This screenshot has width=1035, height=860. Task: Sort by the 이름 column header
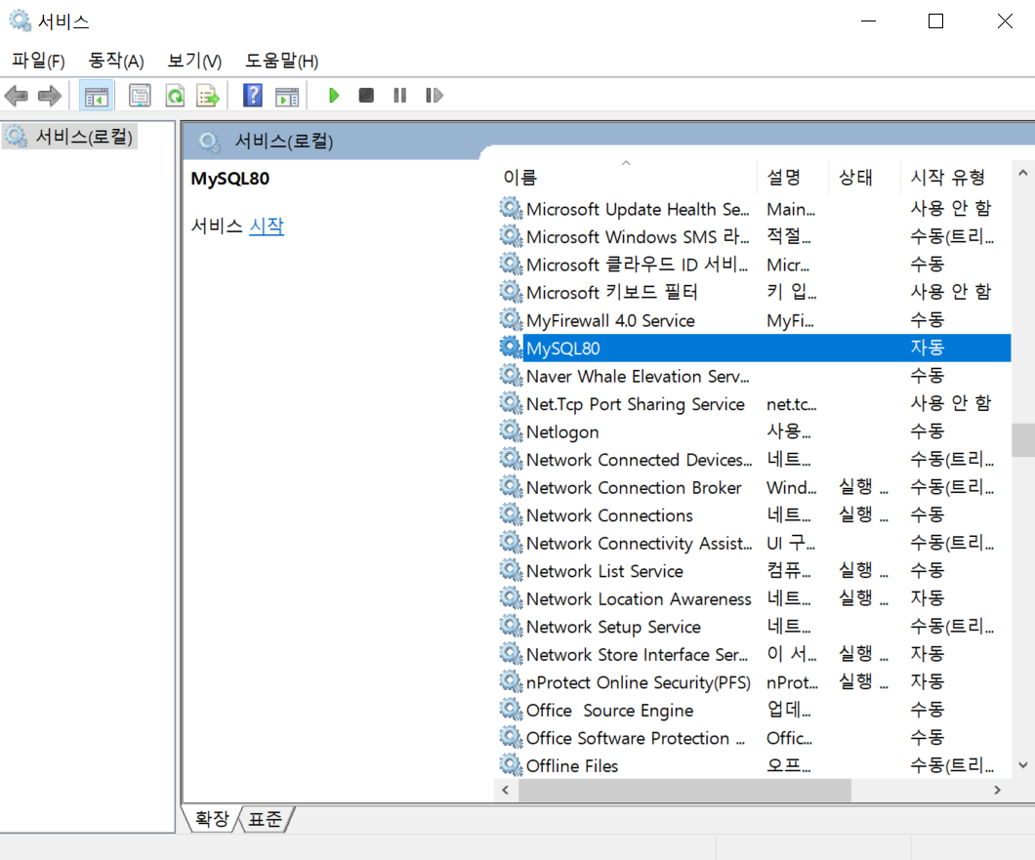[x=626, y=177]
